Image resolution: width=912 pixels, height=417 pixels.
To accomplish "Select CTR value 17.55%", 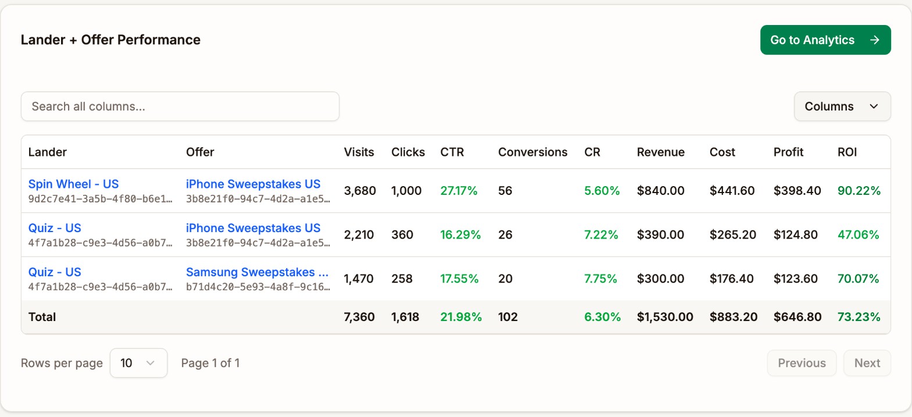I will pyautogui.click(x=459, y=279).
